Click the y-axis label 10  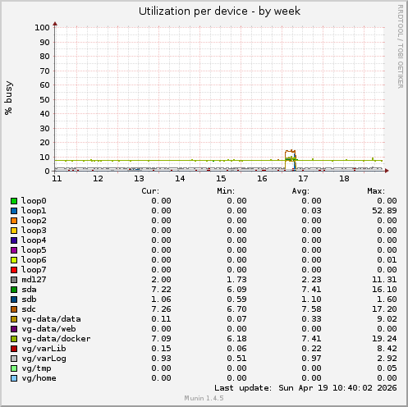pyautogui.click(x=44, y=158)
